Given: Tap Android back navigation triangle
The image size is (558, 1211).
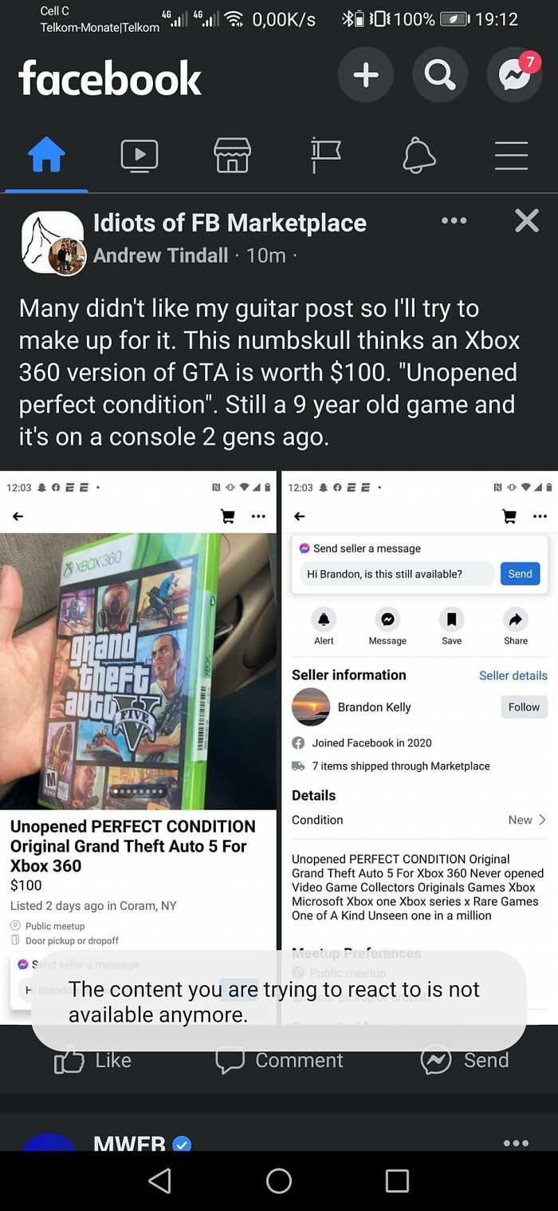Looking at the screenshot, I should click(159, 1181).
